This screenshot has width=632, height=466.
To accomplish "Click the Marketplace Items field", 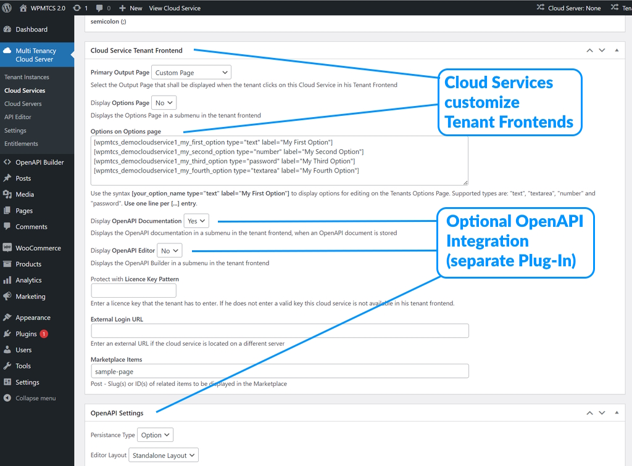I will click(x=280, y=371).
